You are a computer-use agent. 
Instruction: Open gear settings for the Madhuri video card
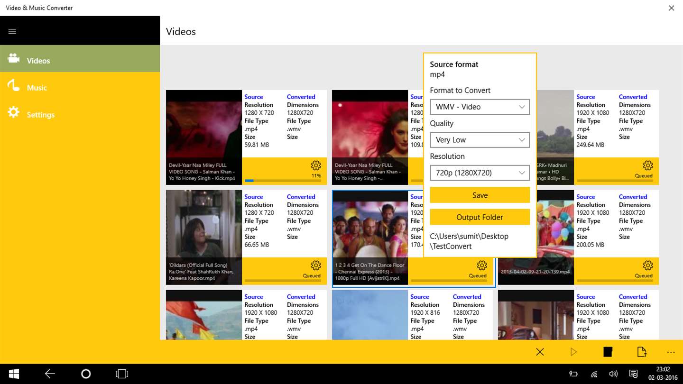pyautogui.click(x=648, y=165)
